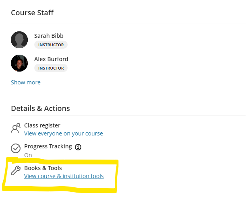
Task: Click the Progress Tracking label
Action: [x=48, y=146]
